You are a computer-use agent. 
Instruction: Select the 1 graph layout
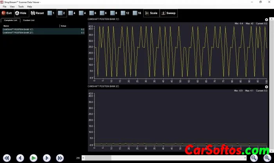[51, 13]
